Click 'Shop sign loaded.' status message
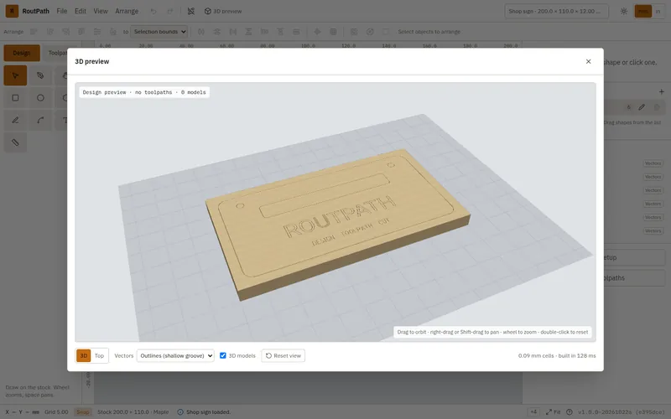 [208, 412]
